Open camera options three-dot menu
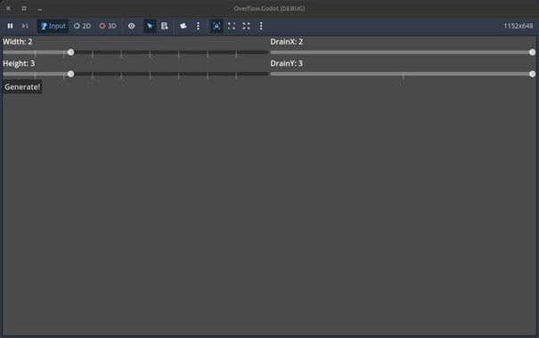The width and height of the screenshot is (539, 338). pos(198,26)
